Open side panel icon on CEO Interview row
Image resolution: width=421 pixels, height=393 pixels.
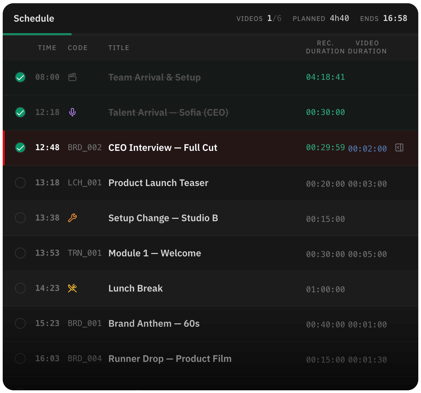pos(399,147)
